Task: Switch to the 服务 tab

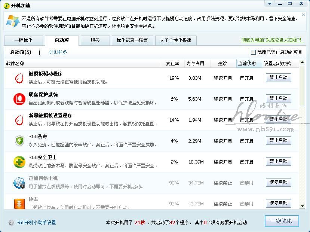Action: coord(95,40)
